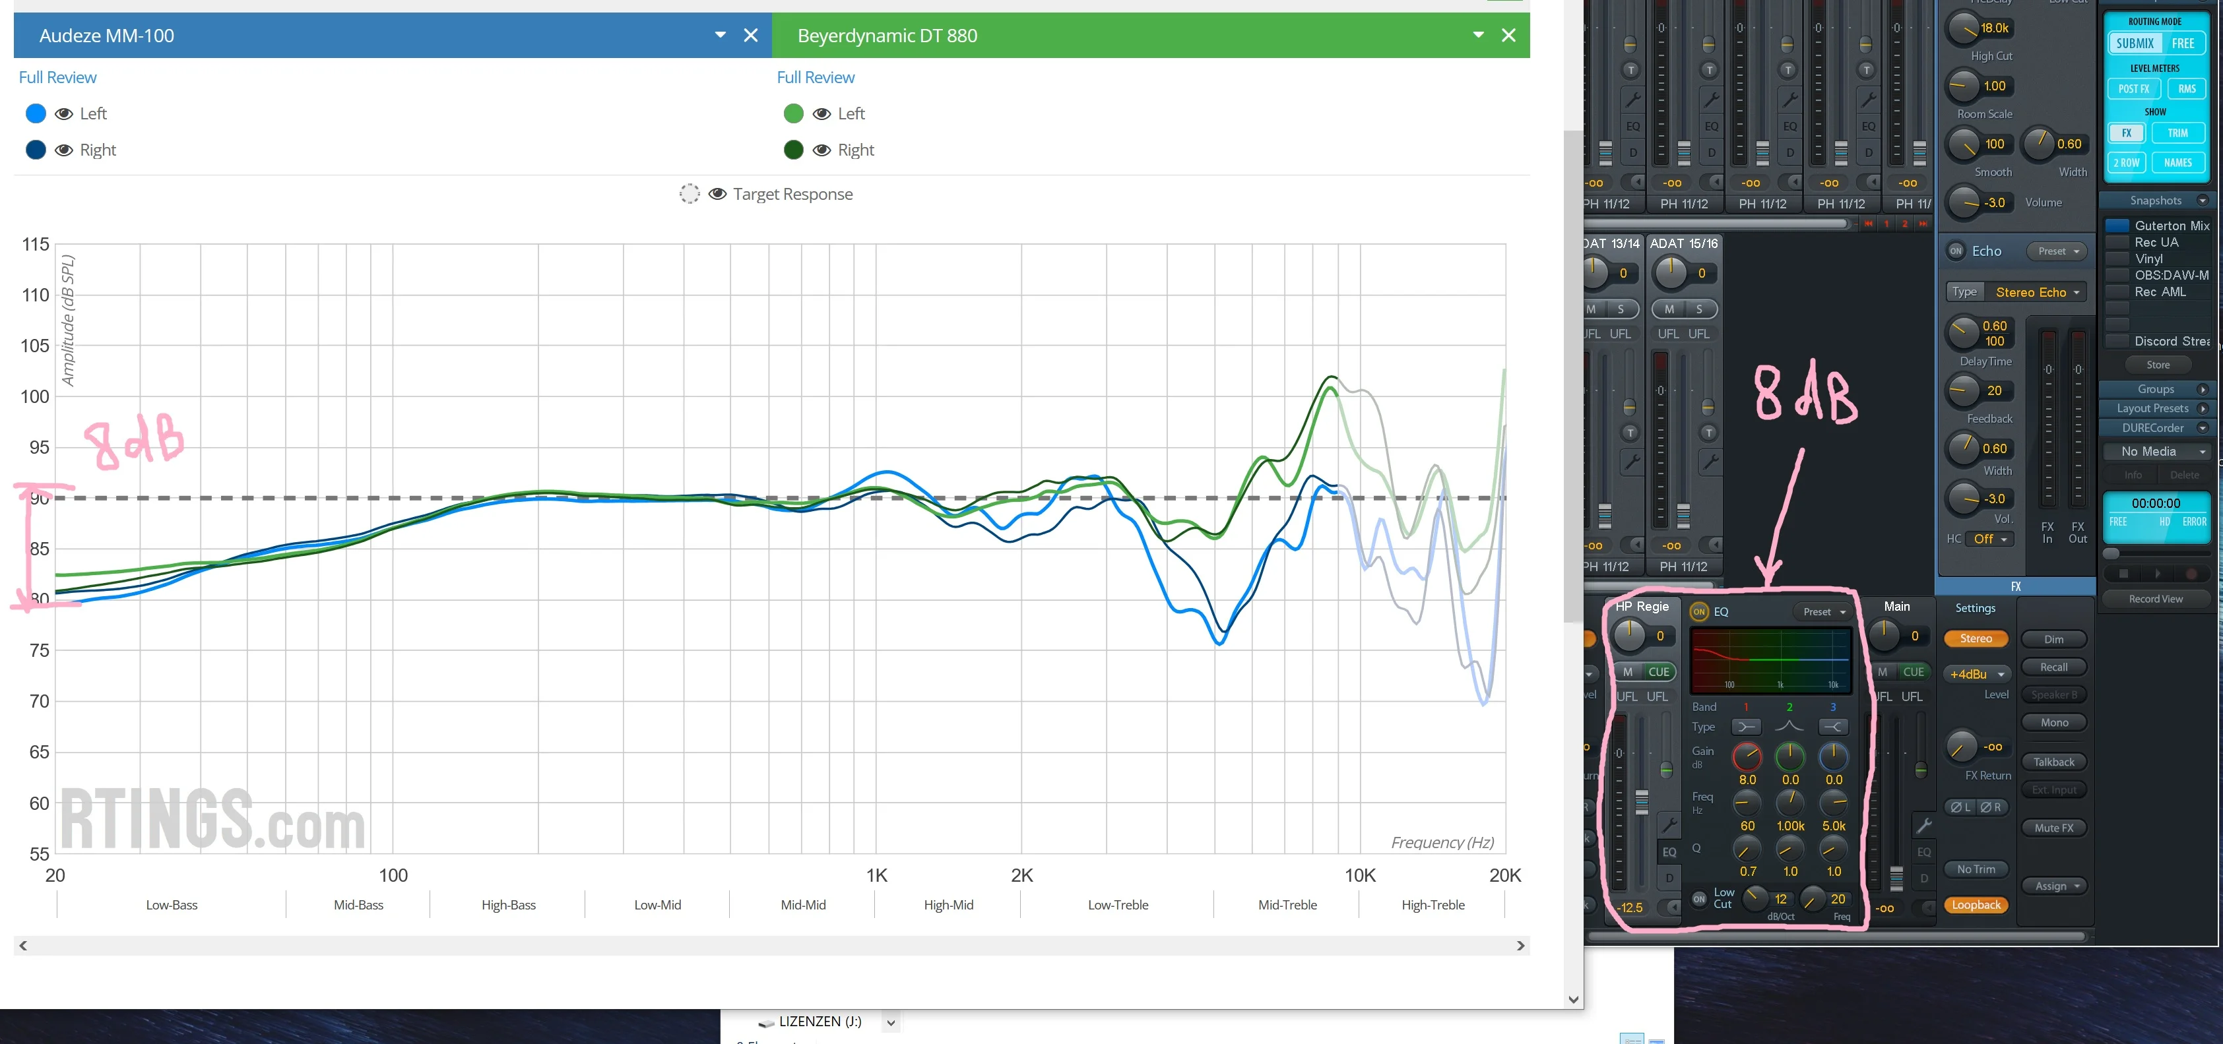Adjust the band 1 frequency knob
Image resolution: width=2223 pixels, height=1044 pixels.
pos(1747,803)
